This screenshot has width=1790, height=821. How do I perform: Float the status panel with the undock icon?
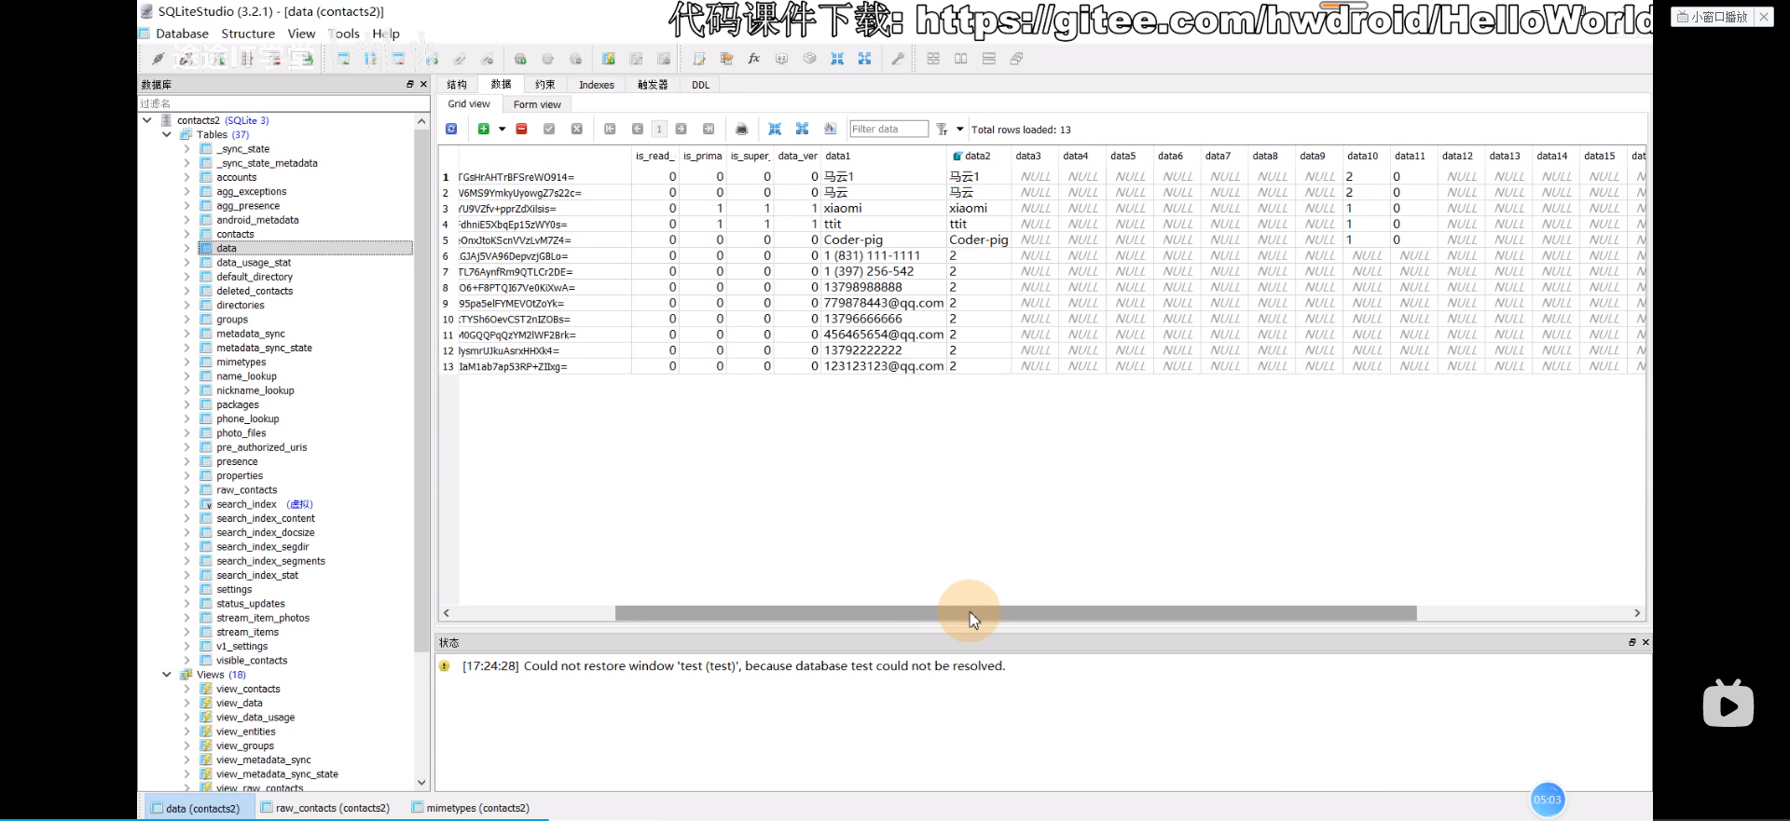1632,642
